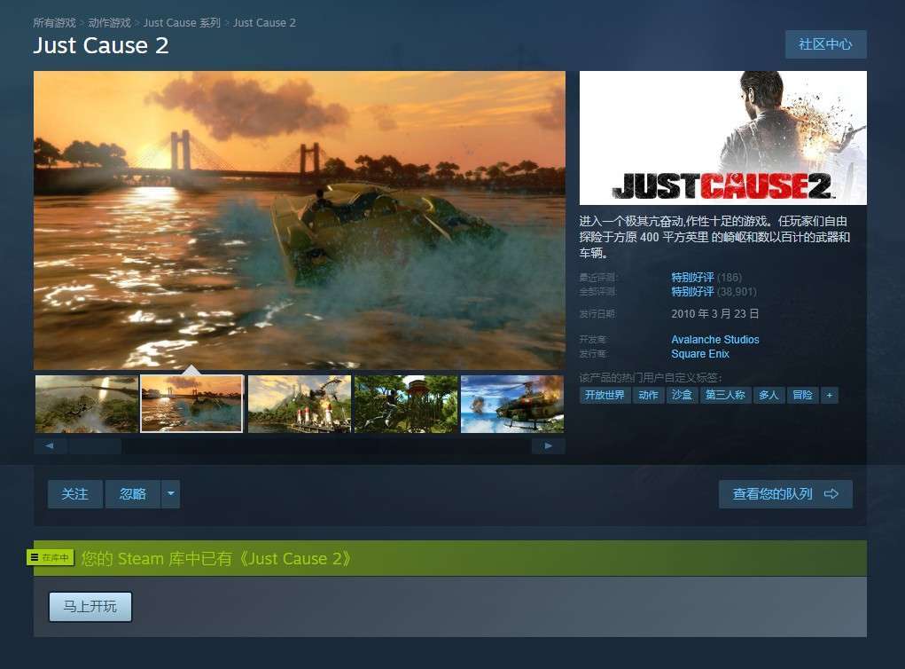Open recent reviews 特别好评 (186)
The image size is (905, 669).
706,278
